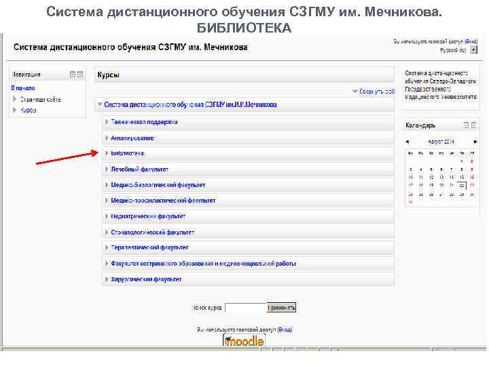The width and height of the screenshot is (489, 366).
Task: Open the Педиатрический факультет link
Action: 148,216
